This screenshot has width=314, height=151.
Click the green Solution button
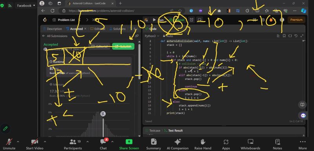(123, 47)
